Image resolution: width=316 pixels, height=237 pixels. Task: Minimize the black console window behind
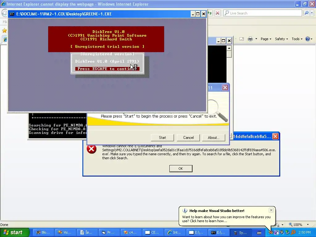pos(218,41)
